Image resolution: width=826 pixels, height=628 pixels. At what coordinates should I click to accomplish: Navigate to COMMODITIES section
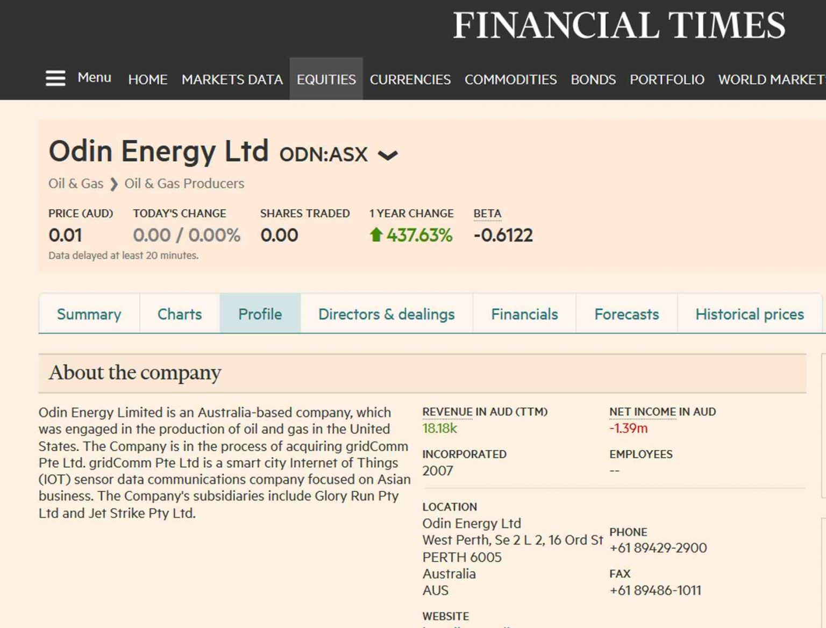pos(510,80)
